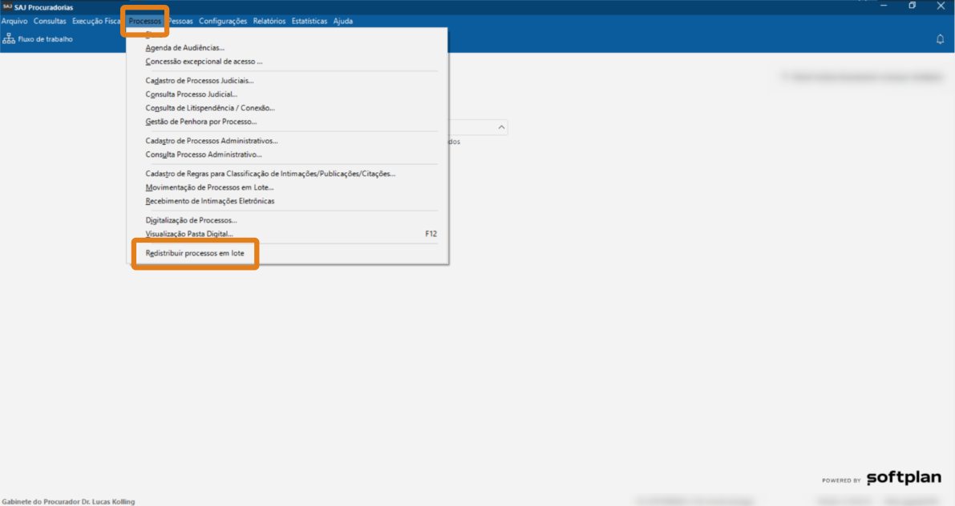
Task: Open the Ajuda menu
Action: [x=342, y=22]
